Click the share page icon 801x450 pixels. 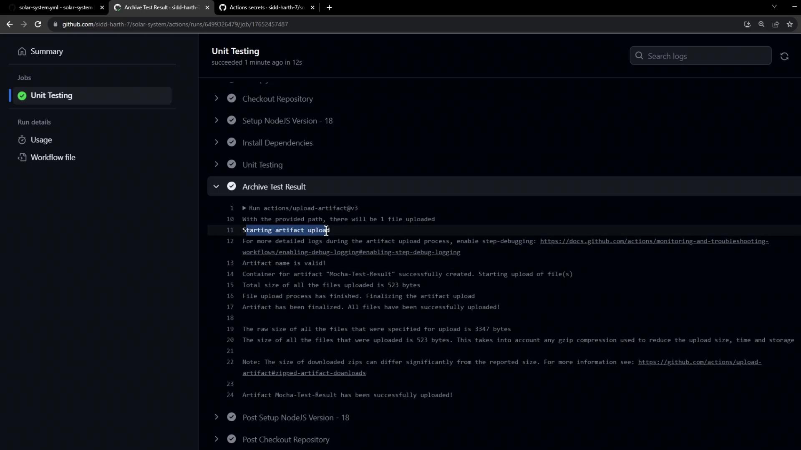tap(776, 24)
